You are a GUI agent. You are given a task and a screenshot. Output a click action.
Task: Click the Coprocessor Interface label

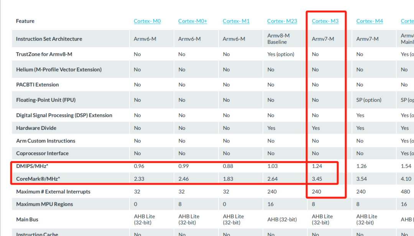42,153
